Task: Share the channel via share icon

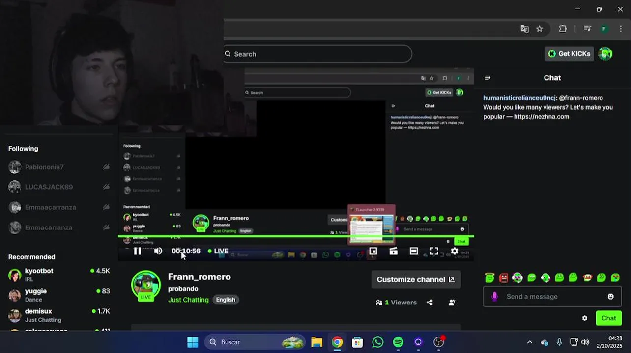Action: click(x=430, y=303)
